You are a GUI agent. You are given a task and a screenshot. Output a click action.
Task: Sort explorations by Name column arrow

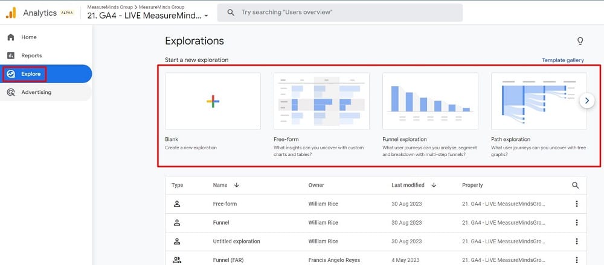coord(236,185)
